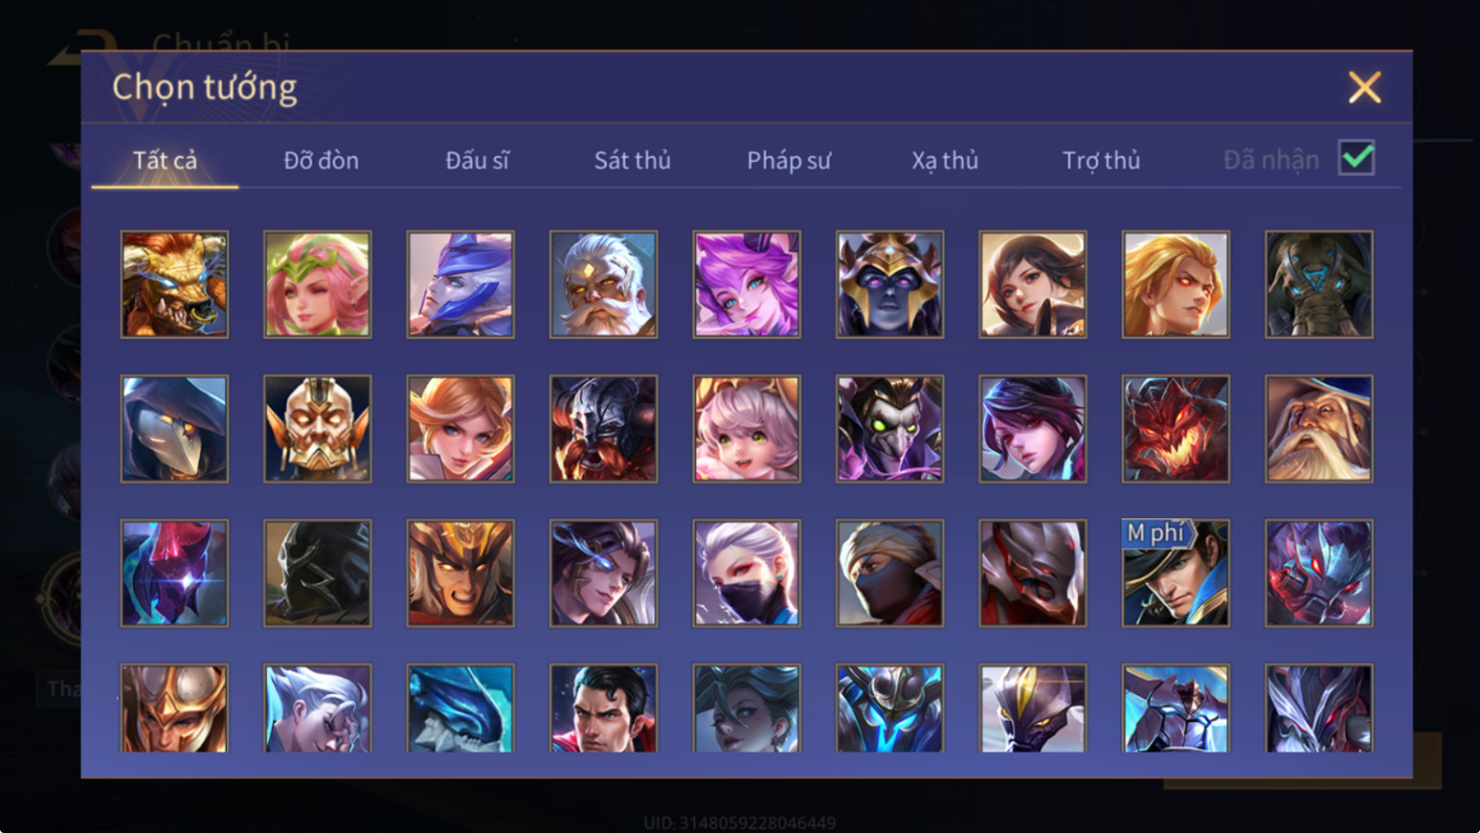Switch to the Đỡ đòn tab
The image size is (1480, 833).
pos(321,160)
